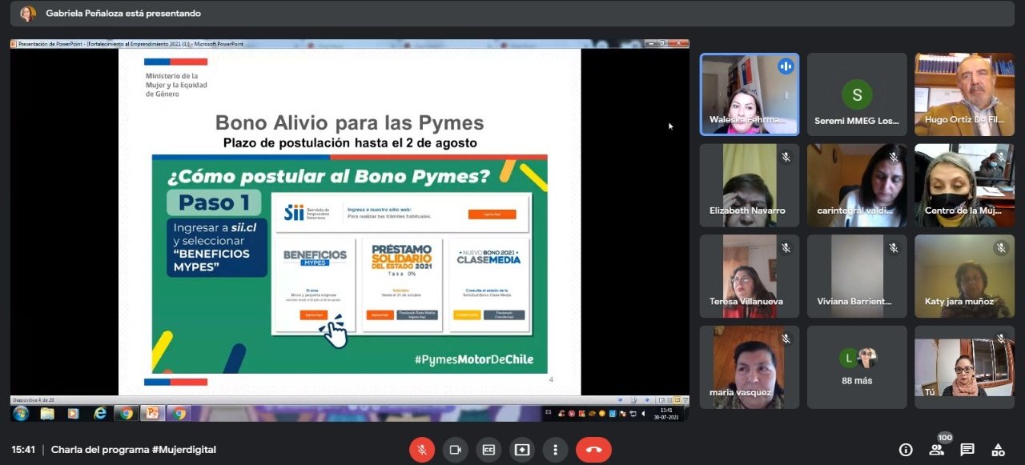Click Gabriela Peñaloza presenter avatar
The width and height of the screenshot is (1025, 465).
coord(28,14)
